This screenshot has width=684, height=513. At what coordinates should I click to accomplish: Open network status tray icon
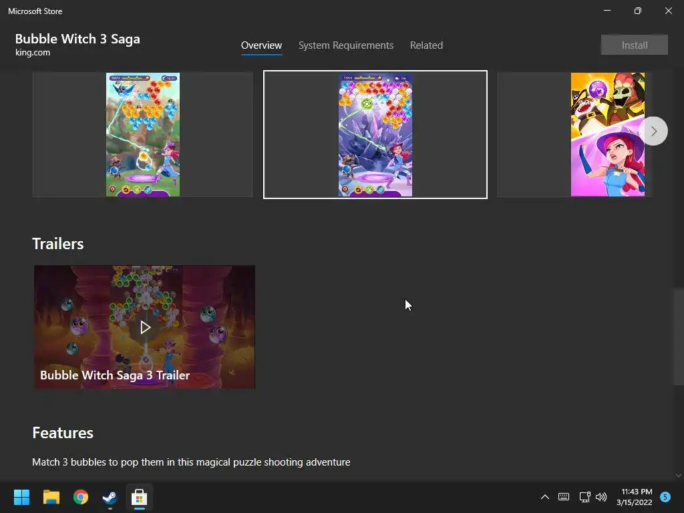tap(584, 497)
